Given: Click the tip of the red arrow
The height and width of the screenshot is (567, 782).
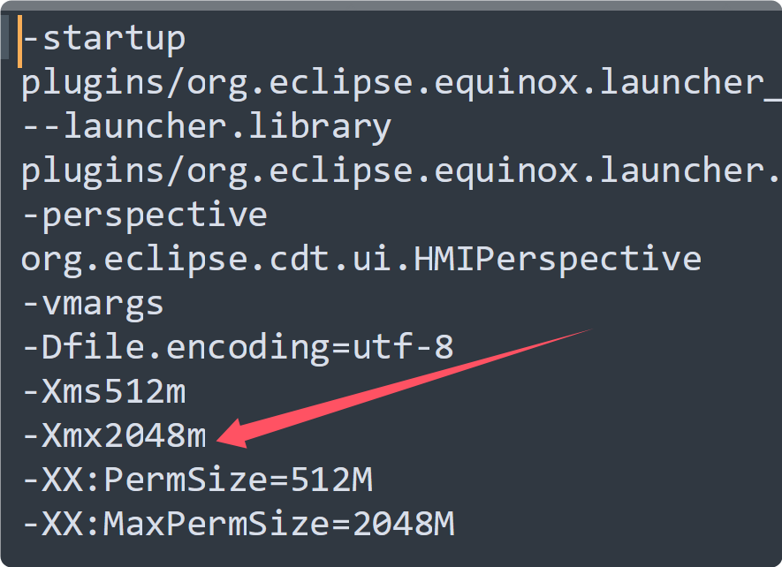Looking at the screenshot, I should 219,440.
